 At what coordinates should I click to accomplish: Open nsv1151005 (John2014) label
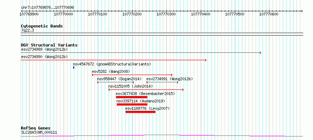pyautogui.click(x=130, y=86)
